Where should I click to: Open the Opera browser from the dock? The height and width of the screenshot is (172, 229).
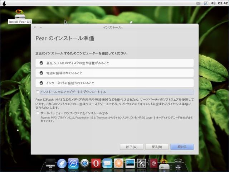tap(96, 163)
